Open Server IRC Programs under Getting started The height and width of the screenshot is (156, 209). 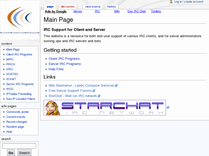(x=65, y=64)
